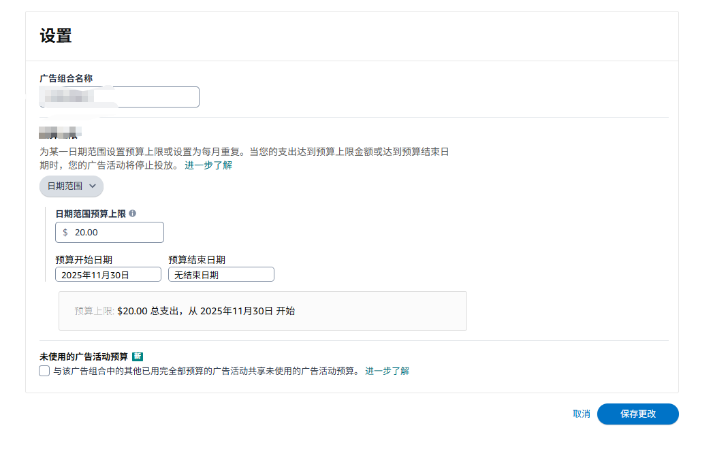Toggle the unused budget sharing option off

[x=43, y=371]
